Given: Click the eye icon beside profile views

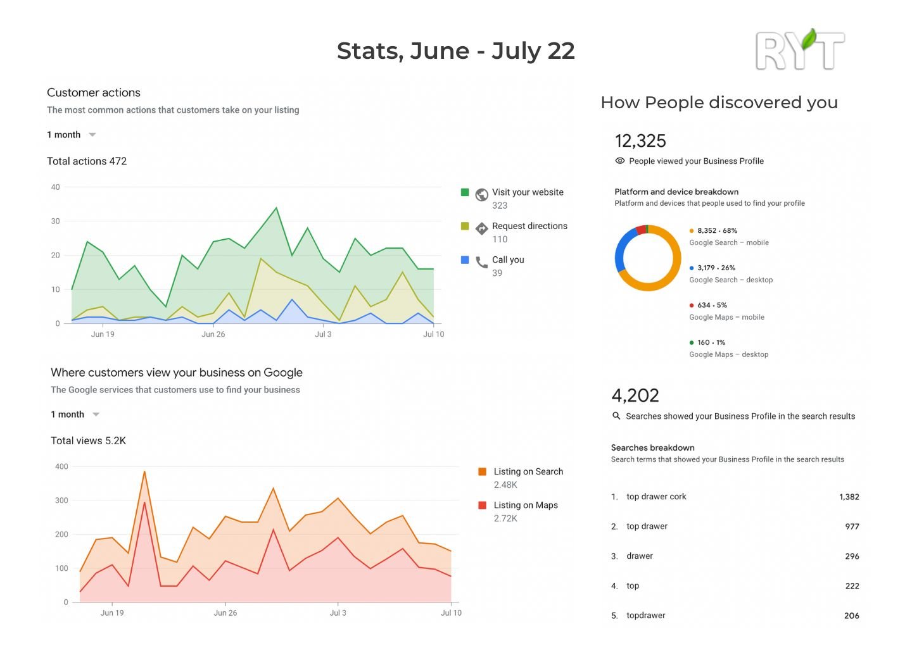Looking at the screenshot, I should pyautogui.click(x=620, y=161).
